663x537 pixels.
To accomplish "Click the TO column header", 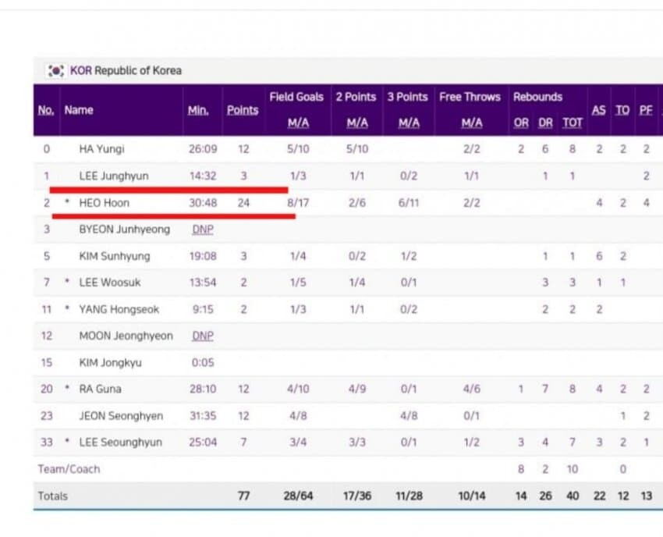I will [622, 110].
